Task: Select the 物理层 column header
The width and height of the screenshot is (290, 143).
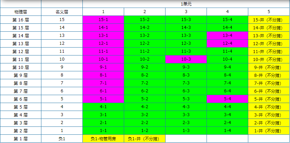Action: (21, 12)
